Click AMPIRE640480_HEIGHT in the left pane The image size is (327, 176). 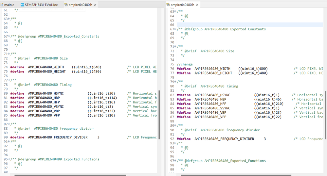[x=47, y=72]
